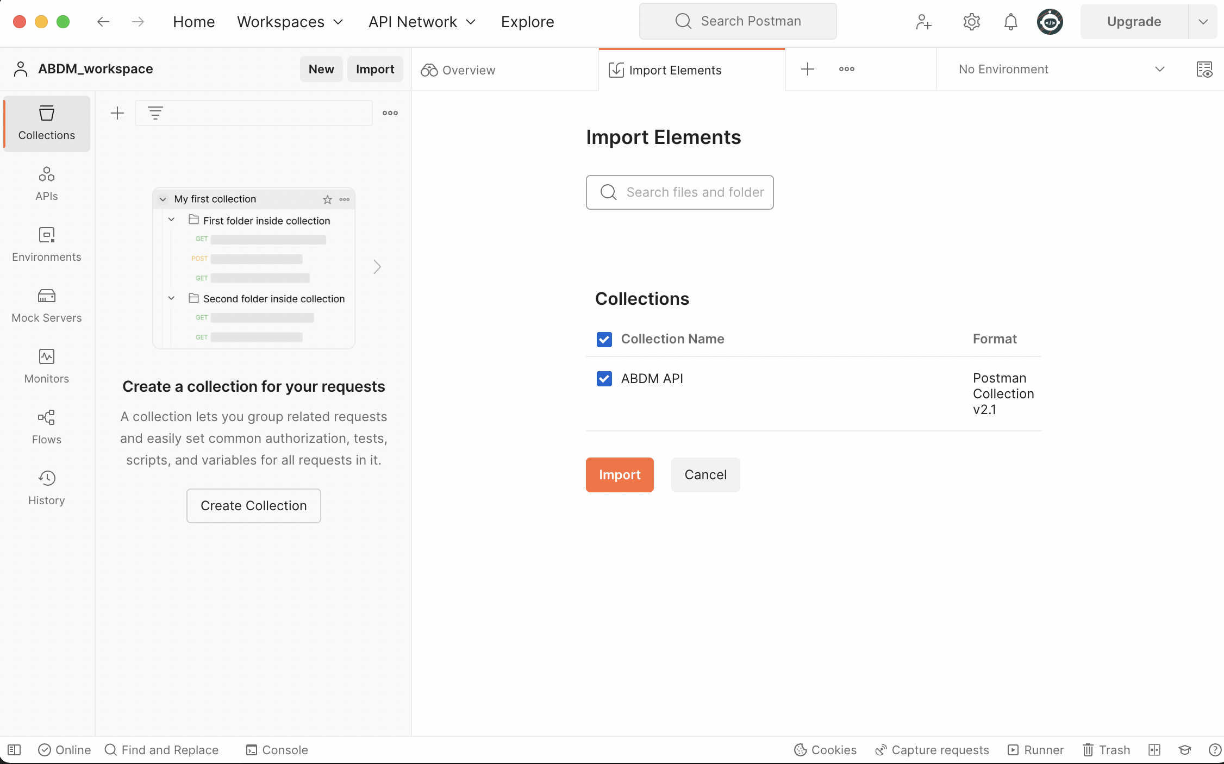
Task: Expand the API Network dropdown
Action: 422,22
